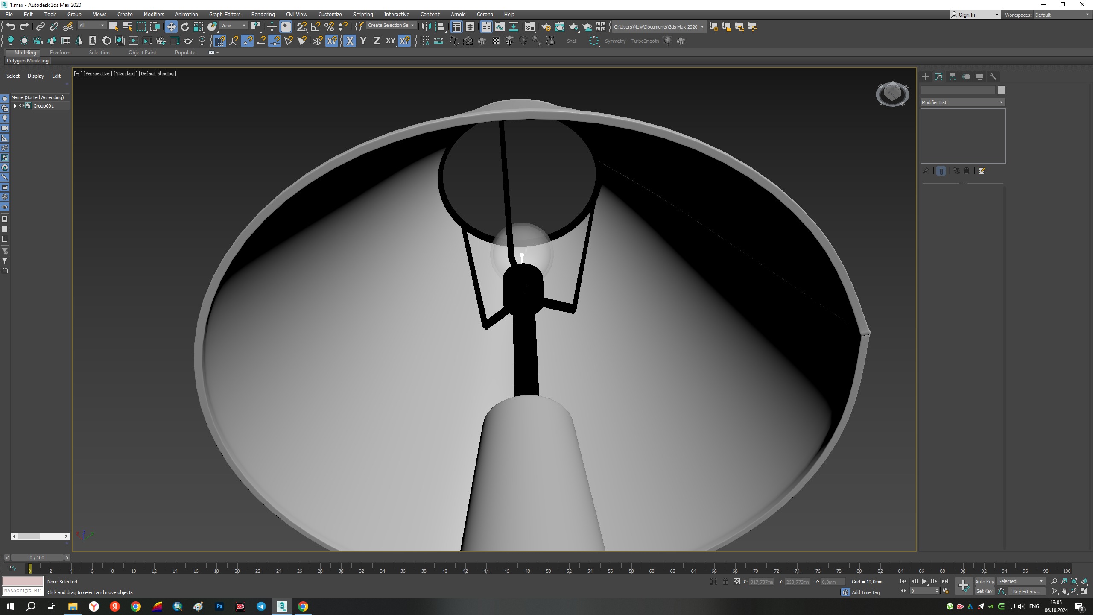This screenshot has width=1093, height=615.
Task: Activate the Select and Link chain icon
Action: coord(40,27)
